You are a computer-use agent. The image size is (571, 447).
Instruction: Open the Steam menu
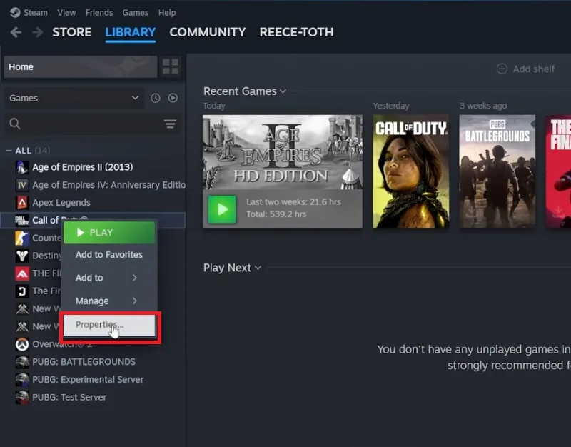(x=35, y=13)
